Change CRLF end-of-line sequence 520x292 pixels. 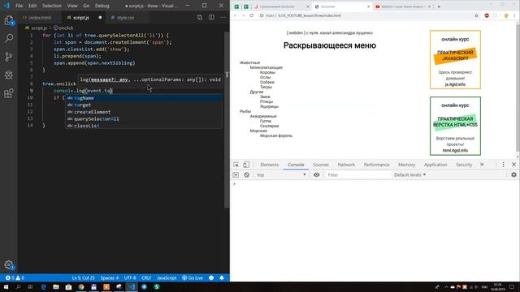click(x=146, y=277)
